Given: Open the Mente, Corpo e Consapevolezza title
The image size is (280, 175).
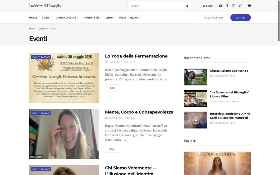Looking at the screenshot, I should coord(139,112).
